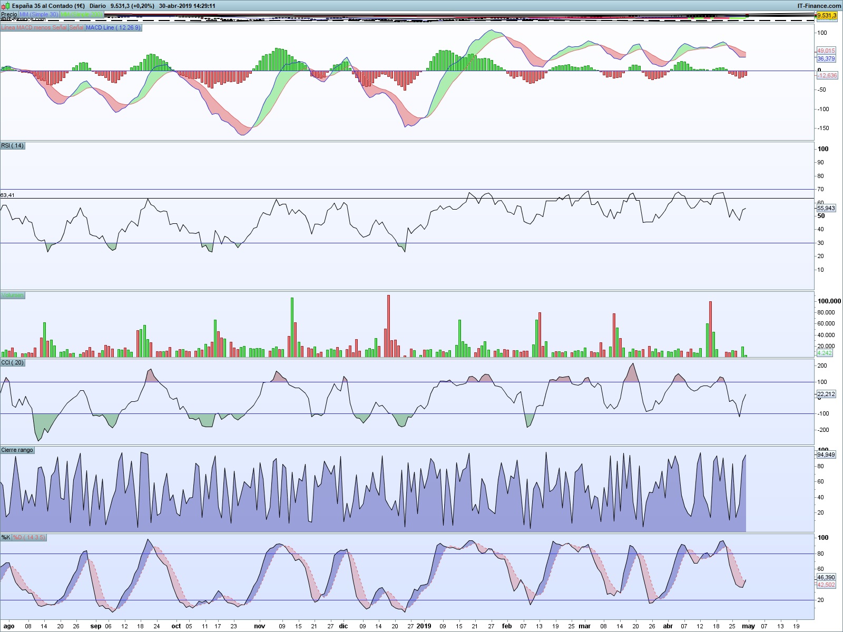This screenshot has height=632, width=843.
Task: Click the feb month on the date axis
Action: [507, 626]
